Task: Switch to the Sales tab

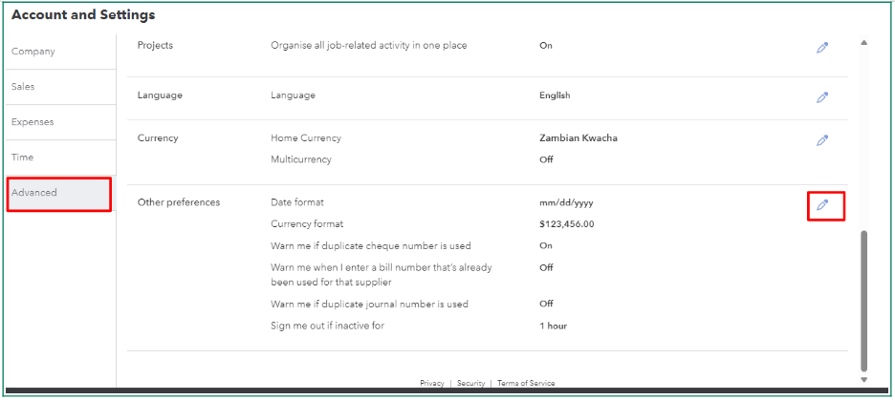Action: [x=23, y=87]
